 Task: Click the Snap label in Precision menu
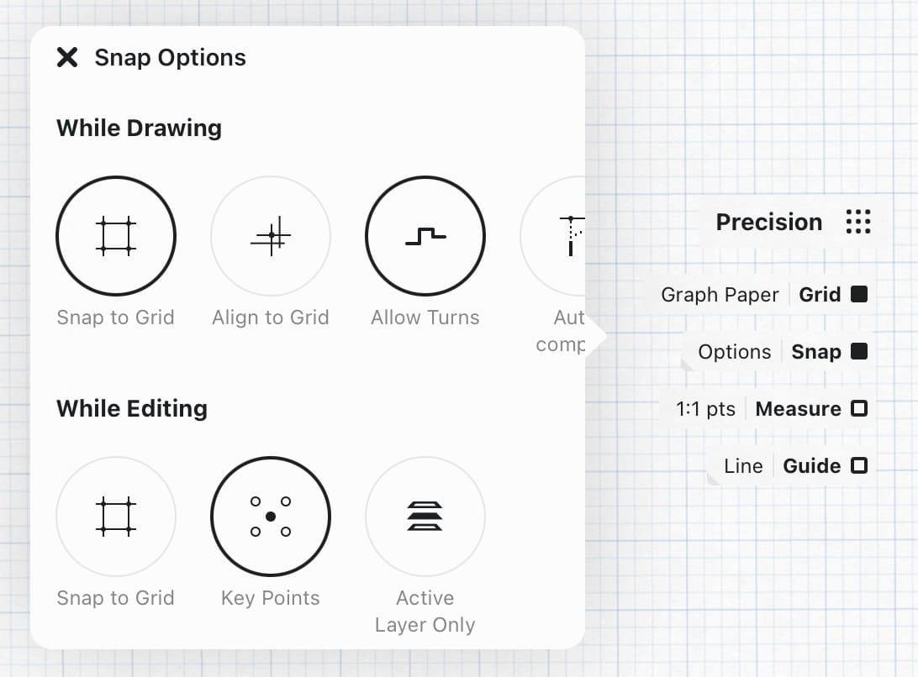point(815,352)
